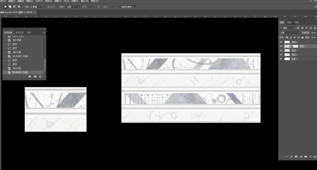Open the 文字(Y) menu
The height and width of the screenshot is (170, 317).
coord(39,1)
